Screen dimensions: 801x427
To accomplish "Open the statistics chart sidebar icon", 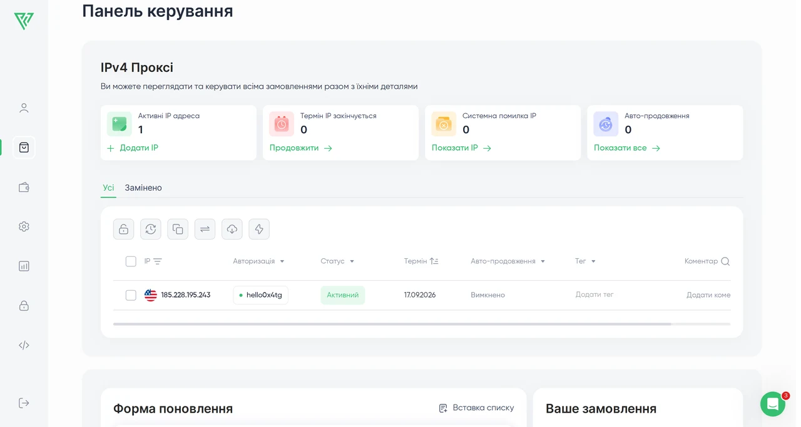I will pos(24,266).
